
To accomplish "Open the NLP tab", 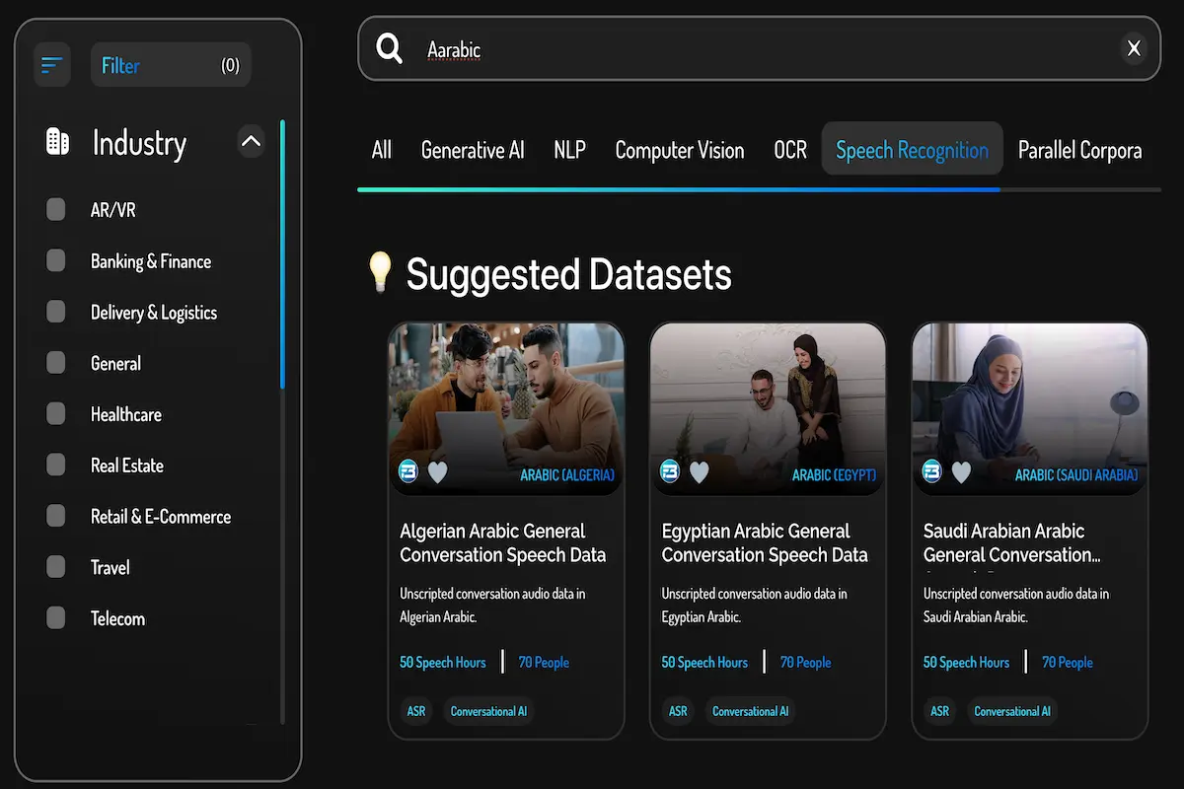I will [x=569, y=150].
